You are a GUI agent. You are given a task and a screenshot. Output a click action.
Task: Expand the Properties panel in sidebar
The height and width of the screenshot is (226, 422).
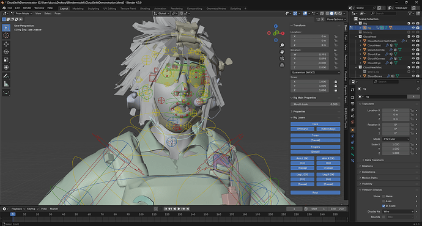pyautogui.click(x=299, y=112)
